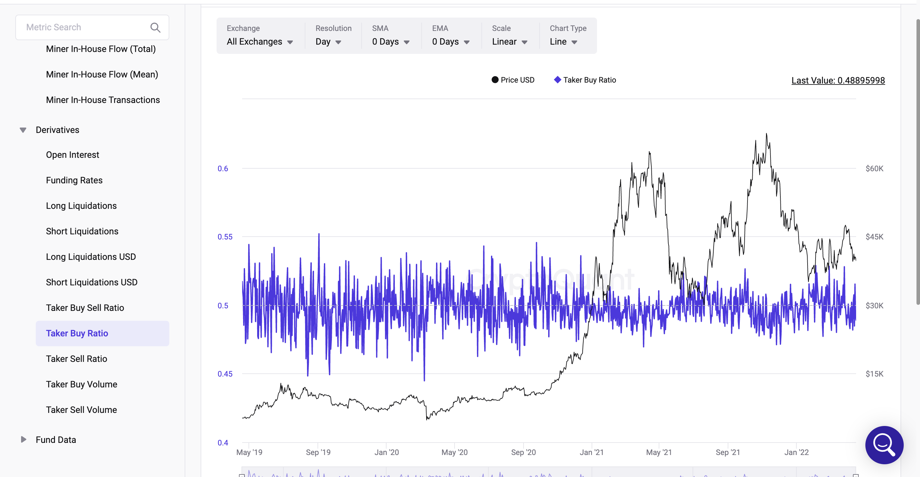The width and height of the screenshot is (920, 477).
Task: Collapse the Derivatives section triangle
Action: (23, 130)
